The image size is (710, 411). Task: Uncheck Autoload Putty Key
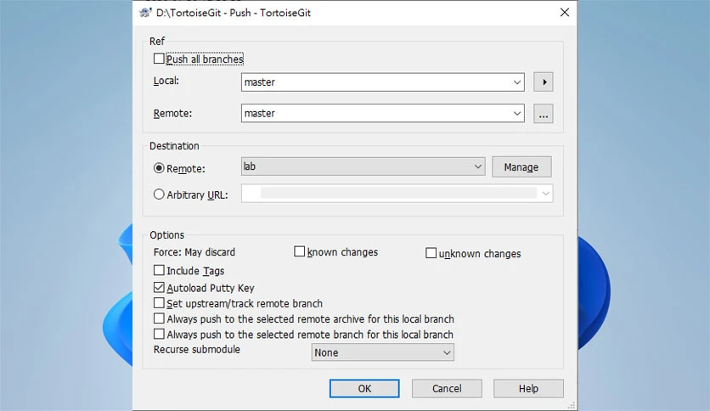point(159,287)
